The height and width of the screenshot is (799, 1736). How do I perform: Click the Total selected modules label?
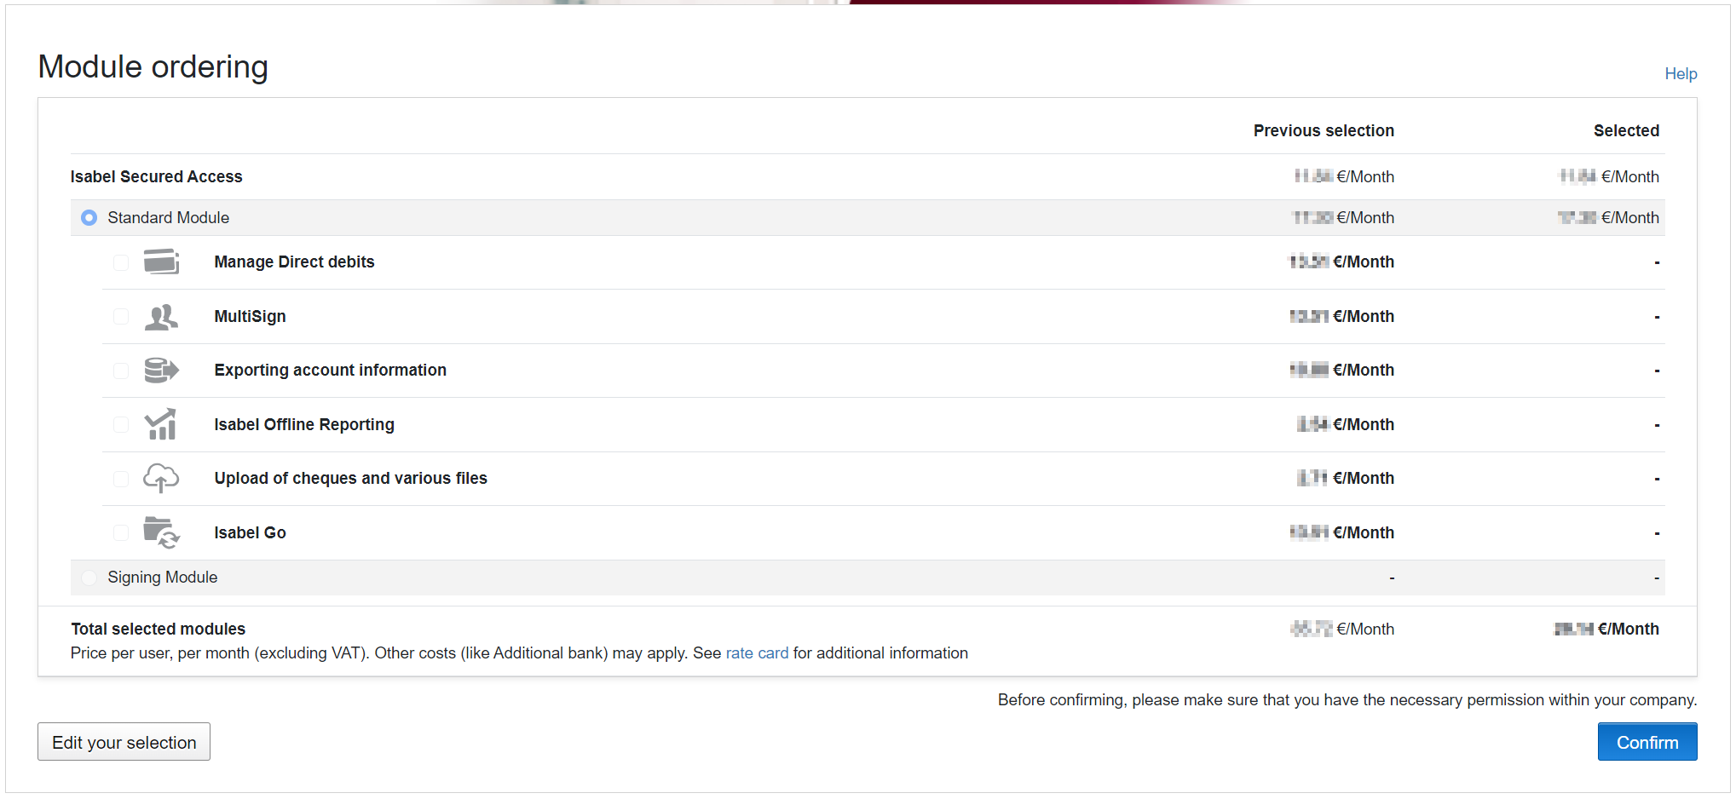158,629
